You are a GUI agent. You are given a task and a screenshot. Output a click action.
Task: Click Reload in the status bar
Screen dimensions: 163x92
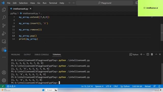click(148, 86)
